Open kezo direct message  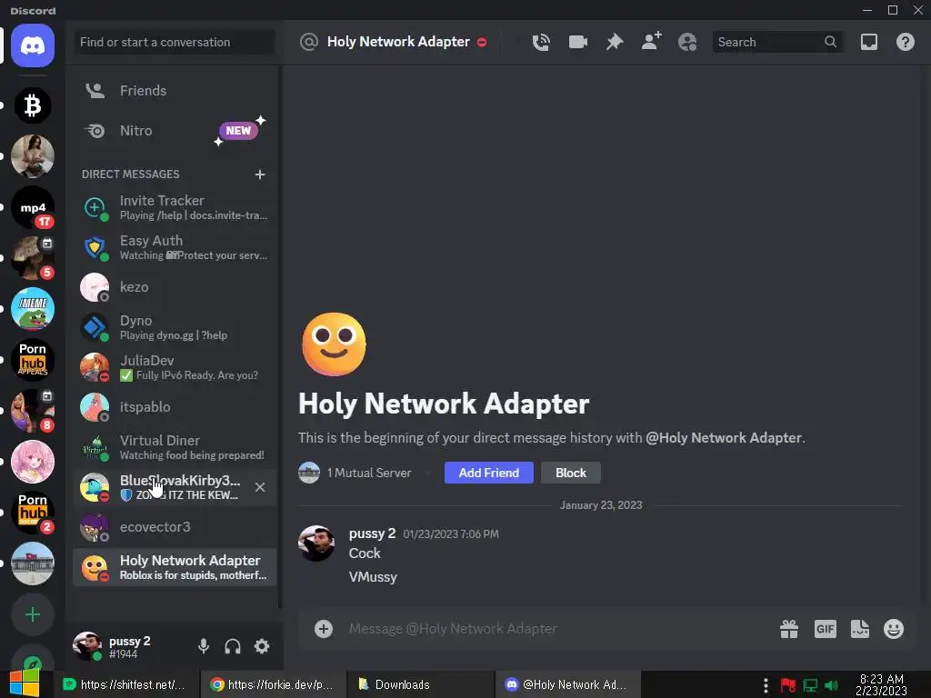tap(175, 287)
